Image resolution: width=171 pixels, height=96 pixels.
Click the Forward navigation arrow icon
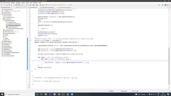pyautogui.click(x=67, y=5)
